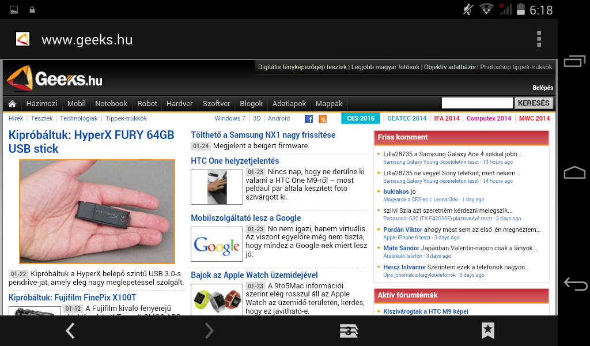The width and height of the screenshot is (590, 346).
Task: Open Objektív adatbázis link
Action: [449, 67]
